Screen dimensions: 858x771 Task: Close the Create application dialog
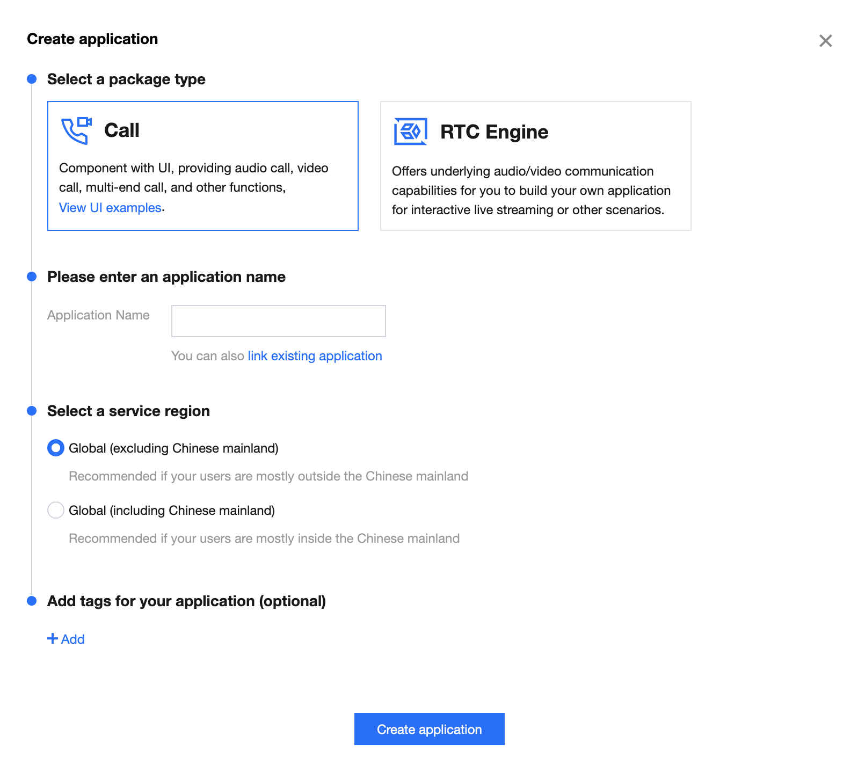point(825,41)
